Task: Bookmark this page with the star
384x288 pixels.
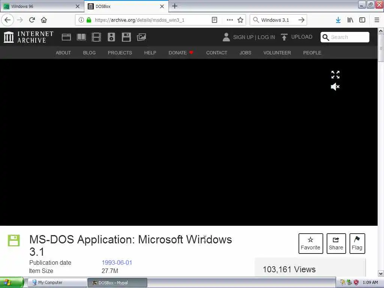Action: point(240,20)
